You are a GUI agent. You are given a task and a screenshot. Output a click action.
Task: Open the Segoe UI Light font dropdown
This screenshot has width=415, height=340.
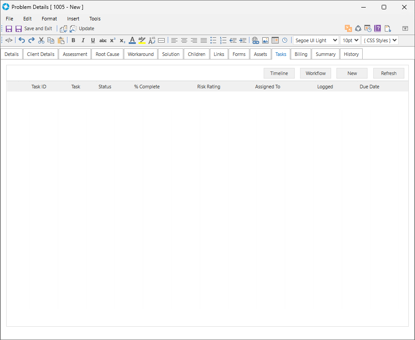[316, 40]
